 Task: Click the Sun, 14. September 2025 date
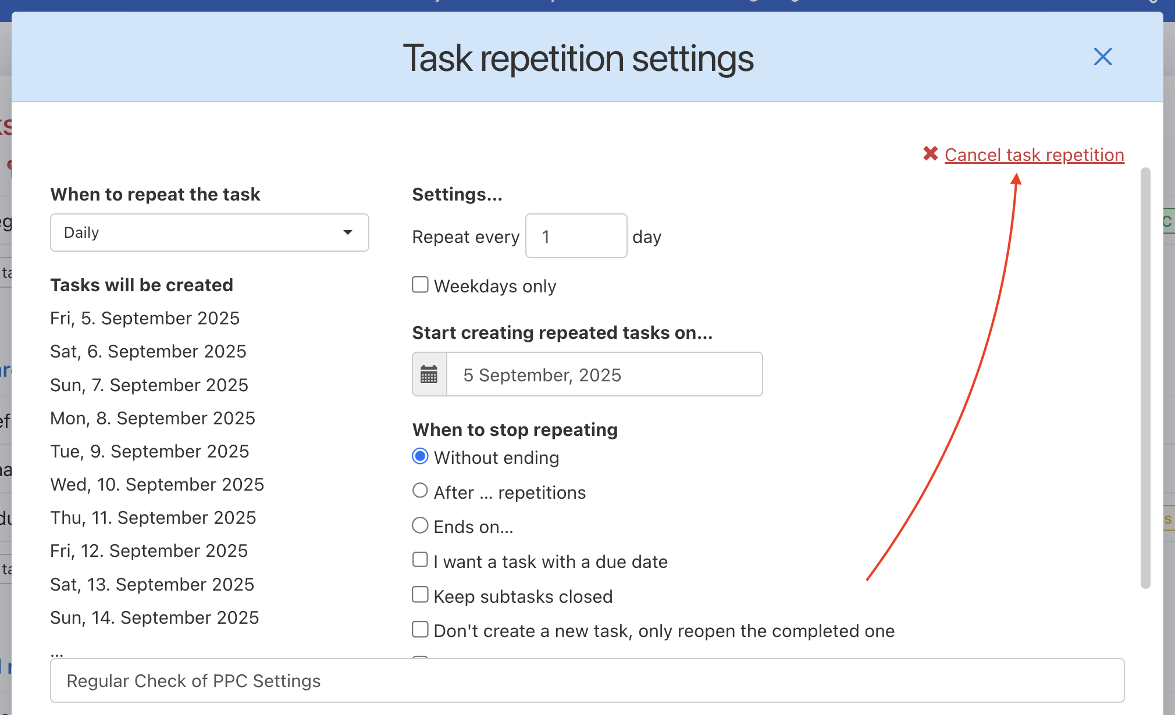pyautogui.click(x=155, y=617)
